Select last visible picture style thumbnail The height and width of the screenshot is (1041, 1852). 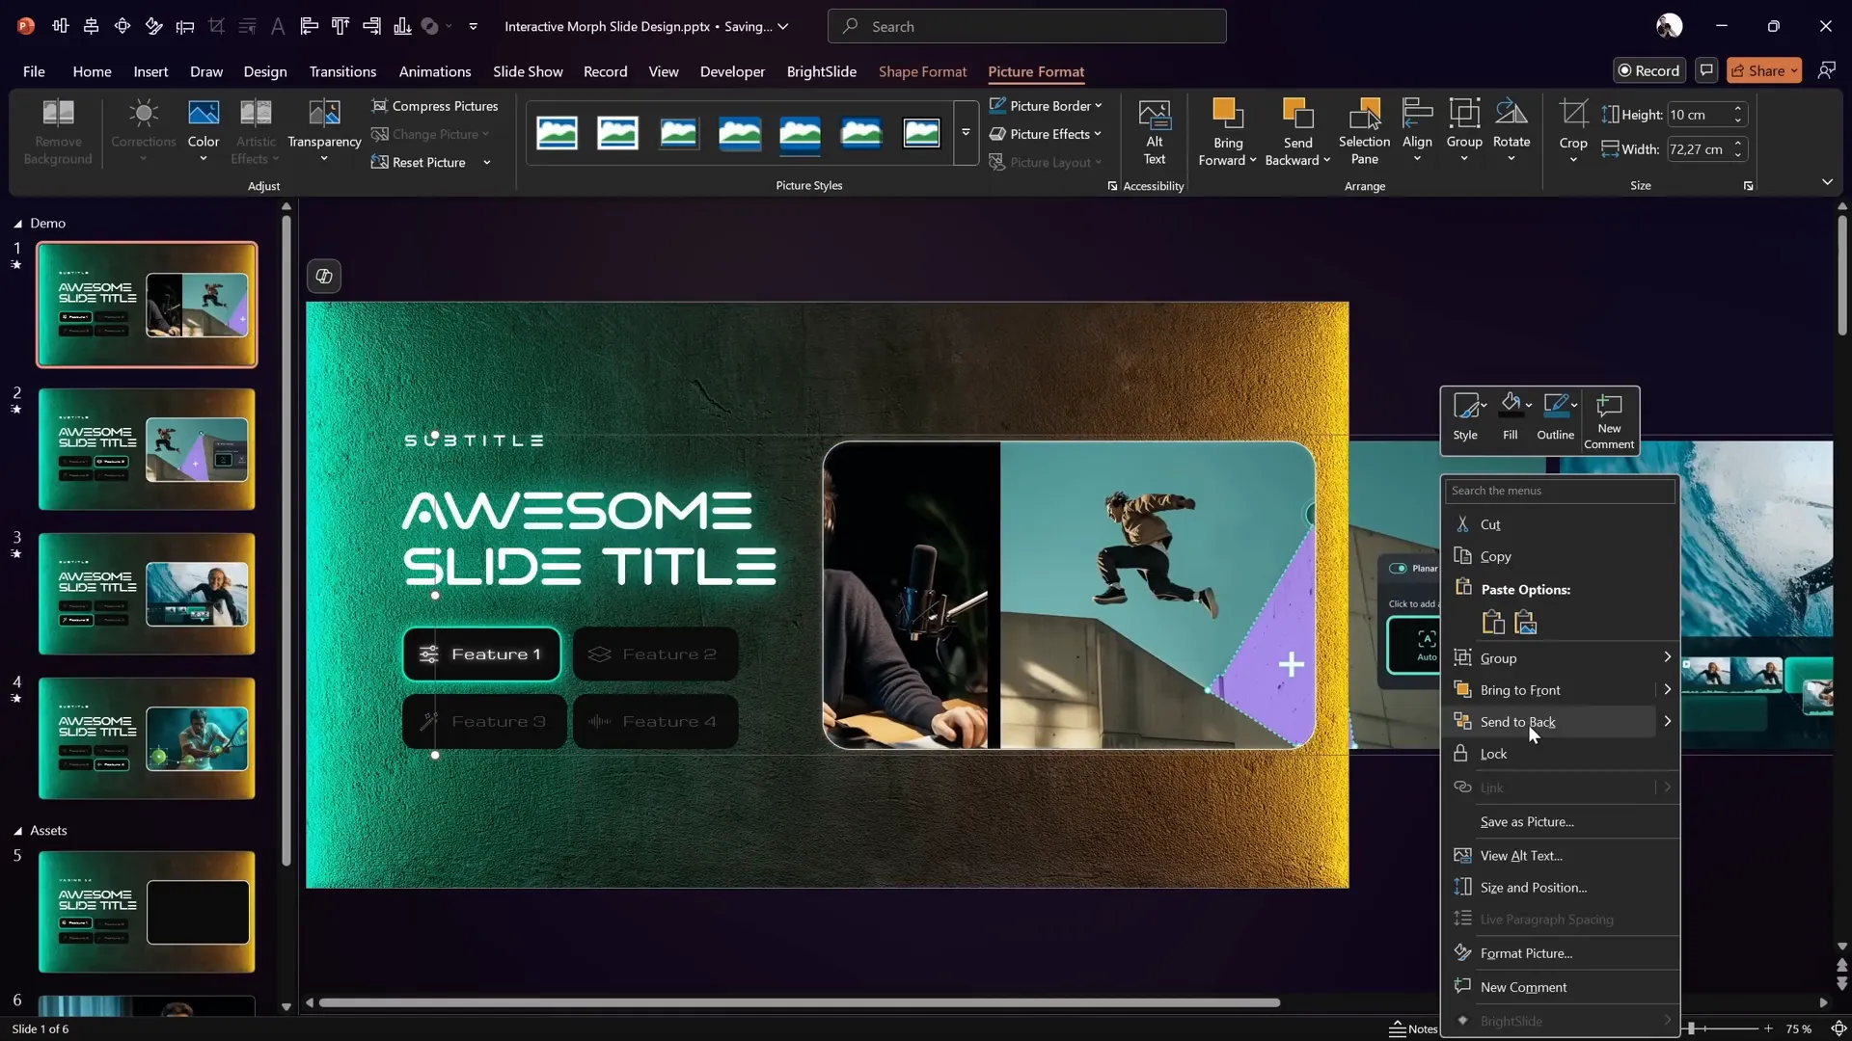[921, 133]
